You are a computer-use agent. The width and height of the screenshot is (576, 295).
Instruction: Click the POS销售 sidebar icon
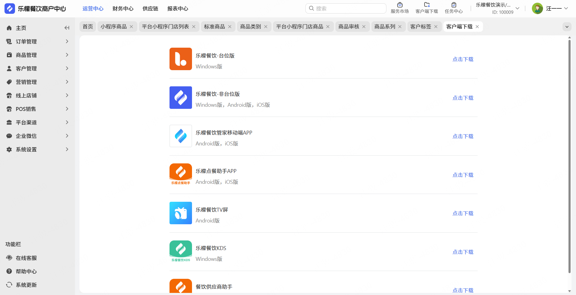point(9,109)
